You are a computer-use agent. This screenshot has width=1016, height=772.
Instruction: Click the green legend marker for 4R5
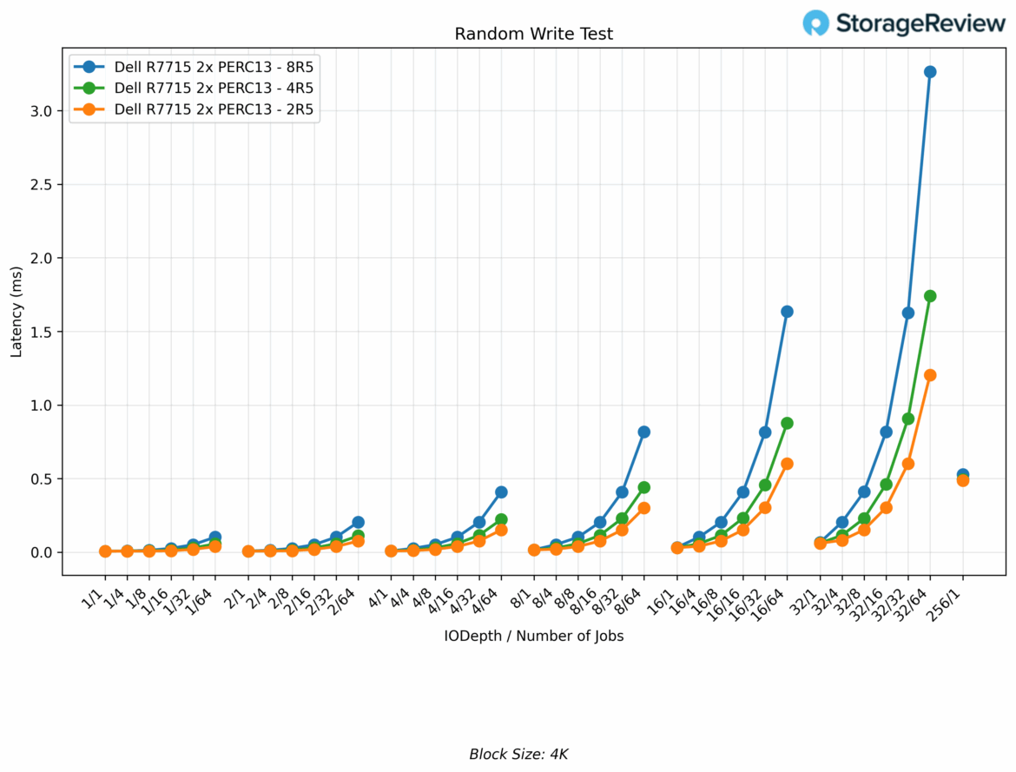89,88
